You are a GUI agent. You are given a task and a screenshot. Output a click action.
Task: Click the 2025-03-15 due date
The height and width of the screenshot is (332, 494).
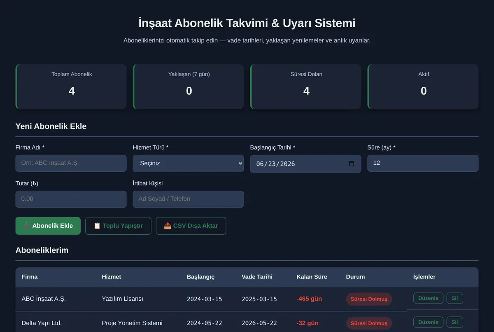coord(259,299)
